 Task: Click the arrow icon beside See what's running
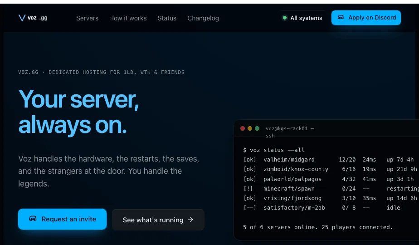(x=190, y=220)
